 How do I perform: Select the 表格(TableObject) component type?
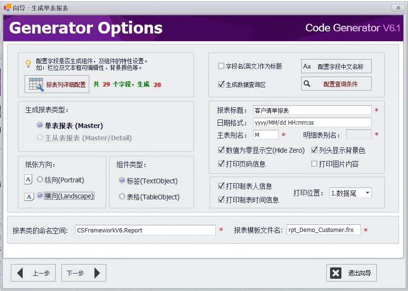(x=122, y=196)
